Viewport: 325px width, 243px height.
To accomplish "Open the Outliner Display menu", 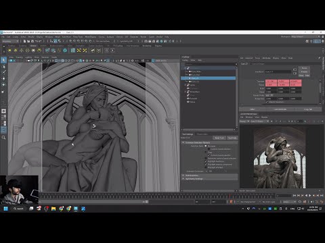I will [185, 60].
